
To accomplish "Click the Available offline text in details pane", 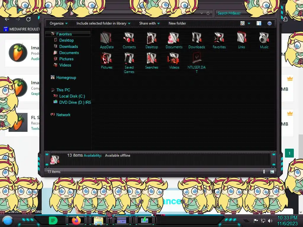I will tap(117, 155).
